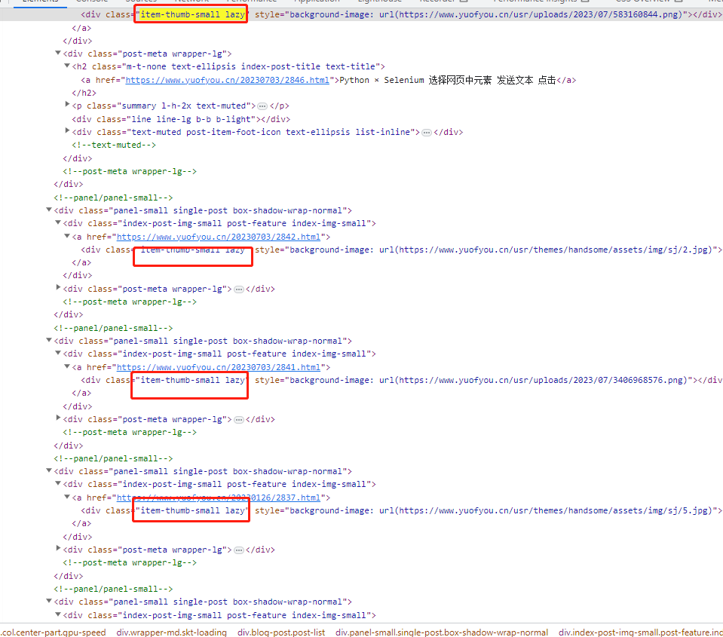Expand the summary paragraph node arrow
The width and height of the screenshot is (723, 637).
click(x=67, y=105)
